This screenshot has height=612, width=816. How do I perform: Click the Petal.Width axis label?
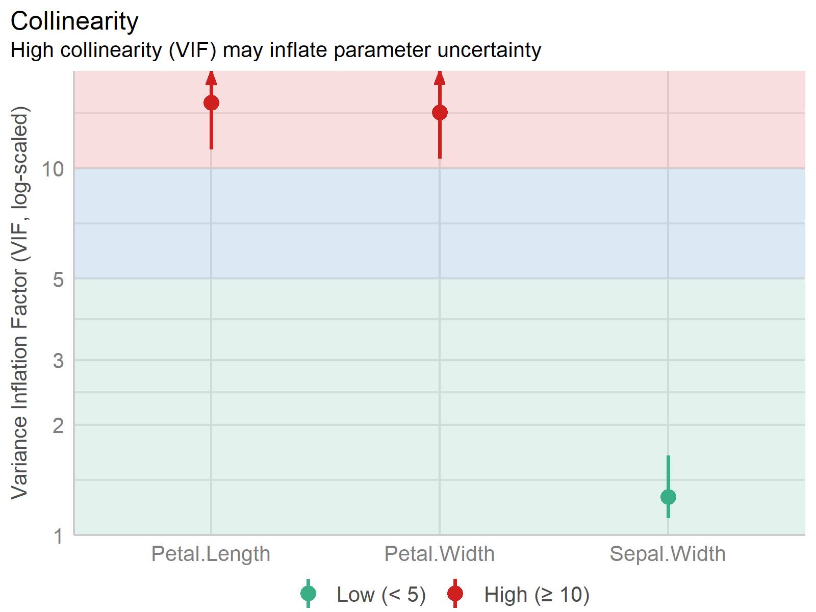point(440,554)
